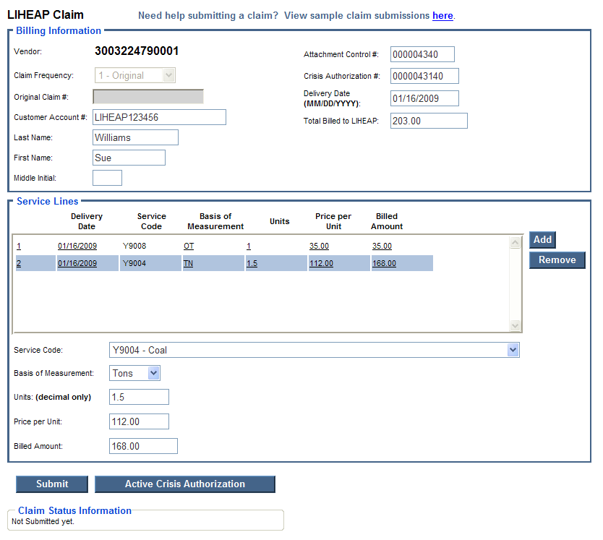The height and width of the screenshot is (540, 603).
Task: Select service line number 1 link
Action: point(19,247)
